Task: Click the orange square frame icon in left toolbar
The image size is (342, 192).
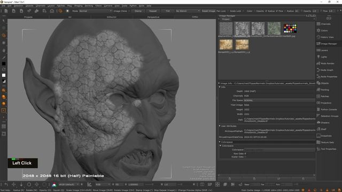Action: (x=4, y=110)
